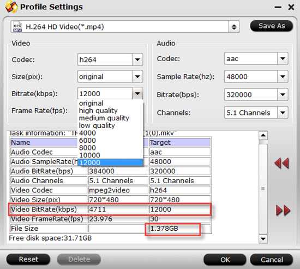Open the Channels 5.1 dropdown
300x269 pixels.
click(283, 113)
